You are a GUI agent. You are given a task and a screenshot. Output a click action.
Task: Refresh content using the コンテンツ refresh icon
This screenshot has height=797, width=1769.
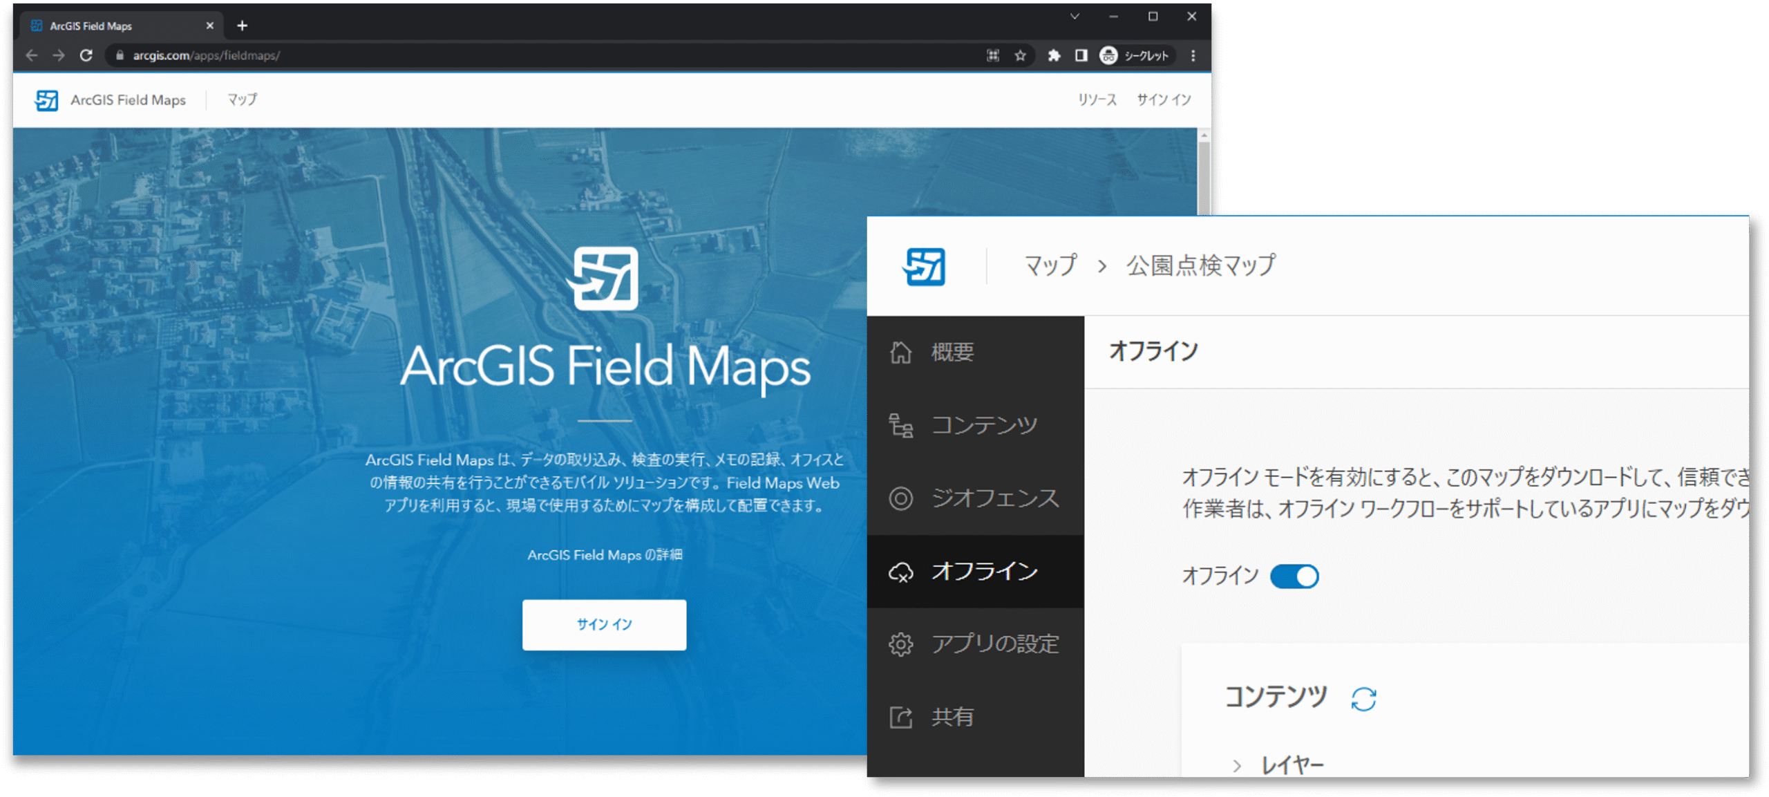1363,698
